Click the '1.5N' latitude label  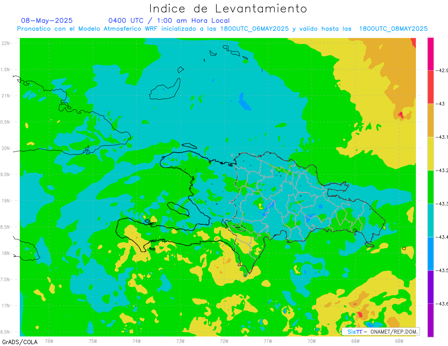4,69
